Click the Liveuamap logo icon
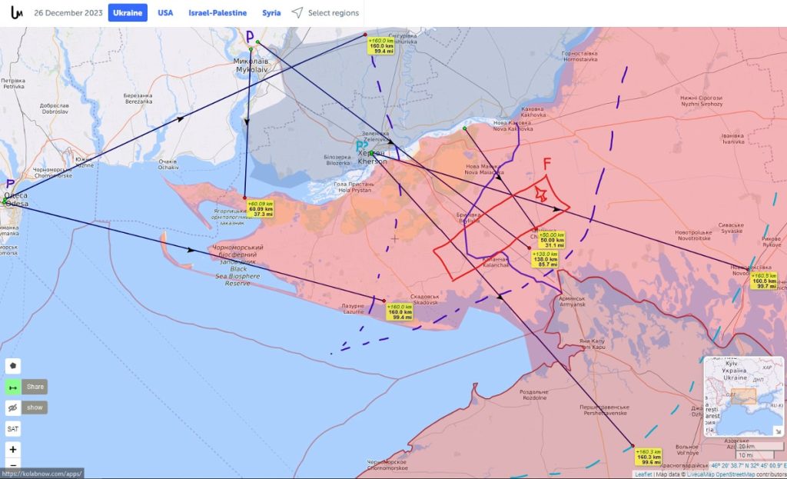787x479 pixels. 16,13
